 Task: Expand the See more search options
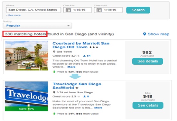pos(13,15)
